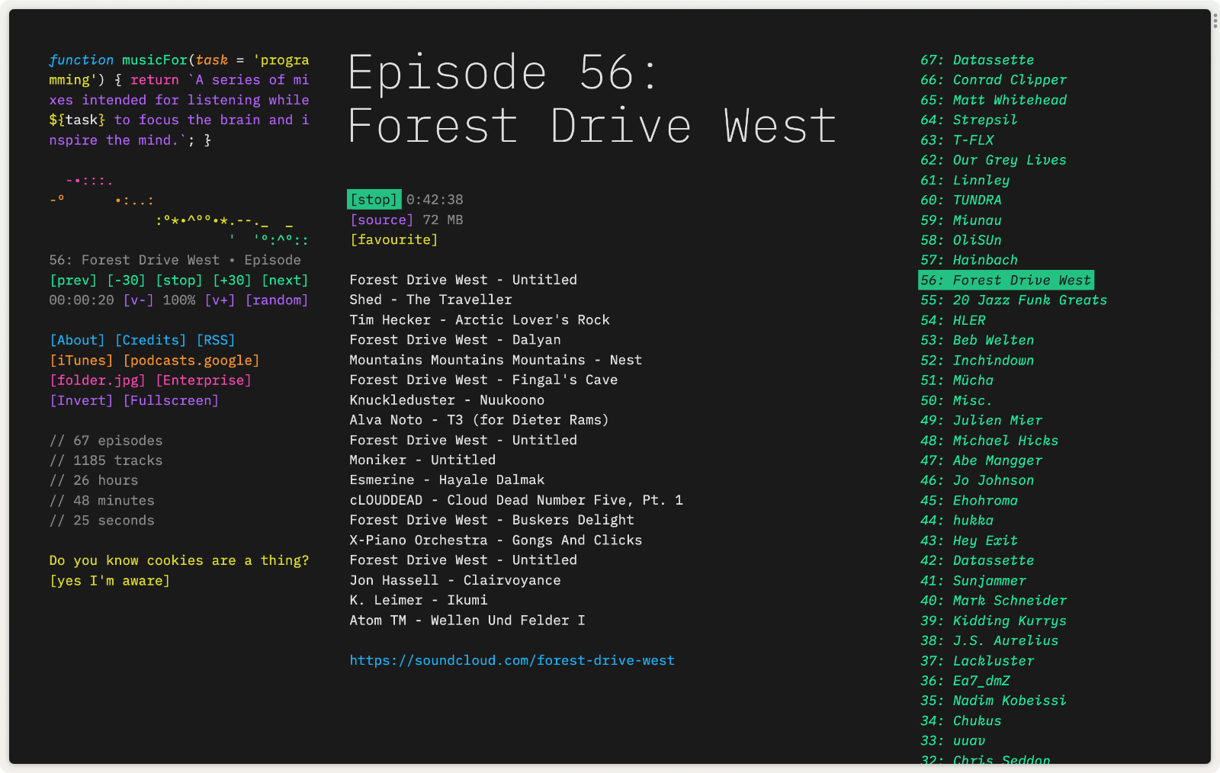The image size is (1220, 773).
Task: Select episode 60: TUNDRA
Action: (961, 200)
